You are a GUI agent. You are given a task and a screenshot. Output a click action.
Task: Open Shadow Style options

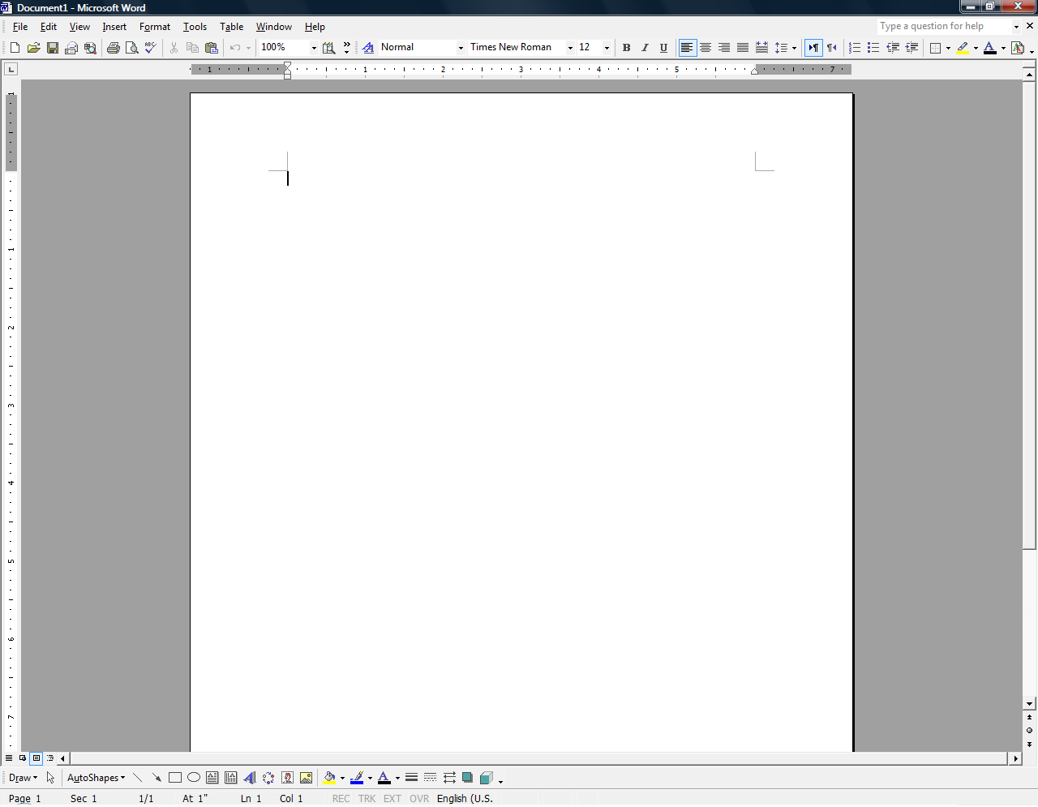467,778
